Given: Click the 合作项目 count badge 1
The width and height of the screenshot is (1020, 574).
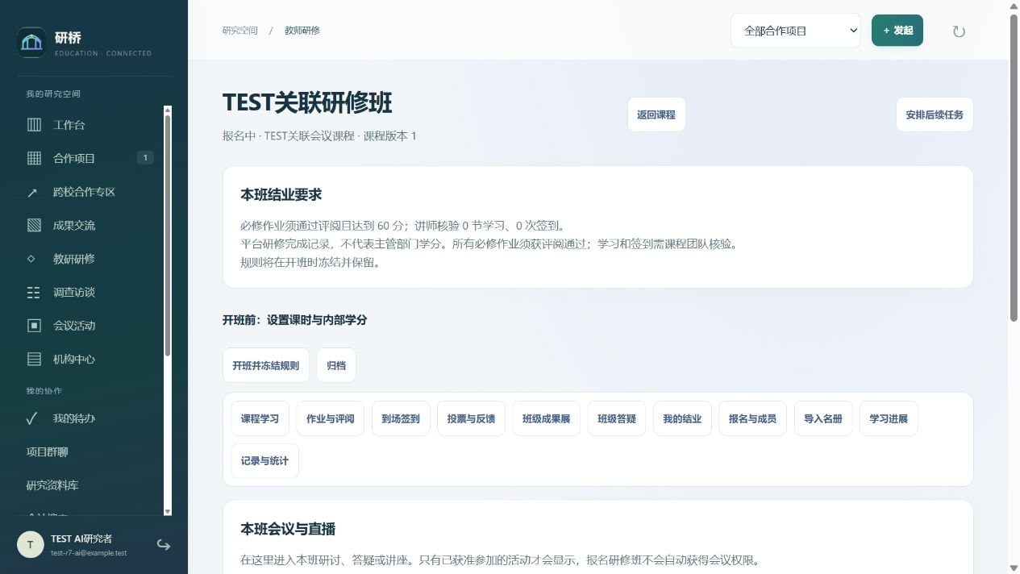Looking at the screenshot, I should pos(145,158).
